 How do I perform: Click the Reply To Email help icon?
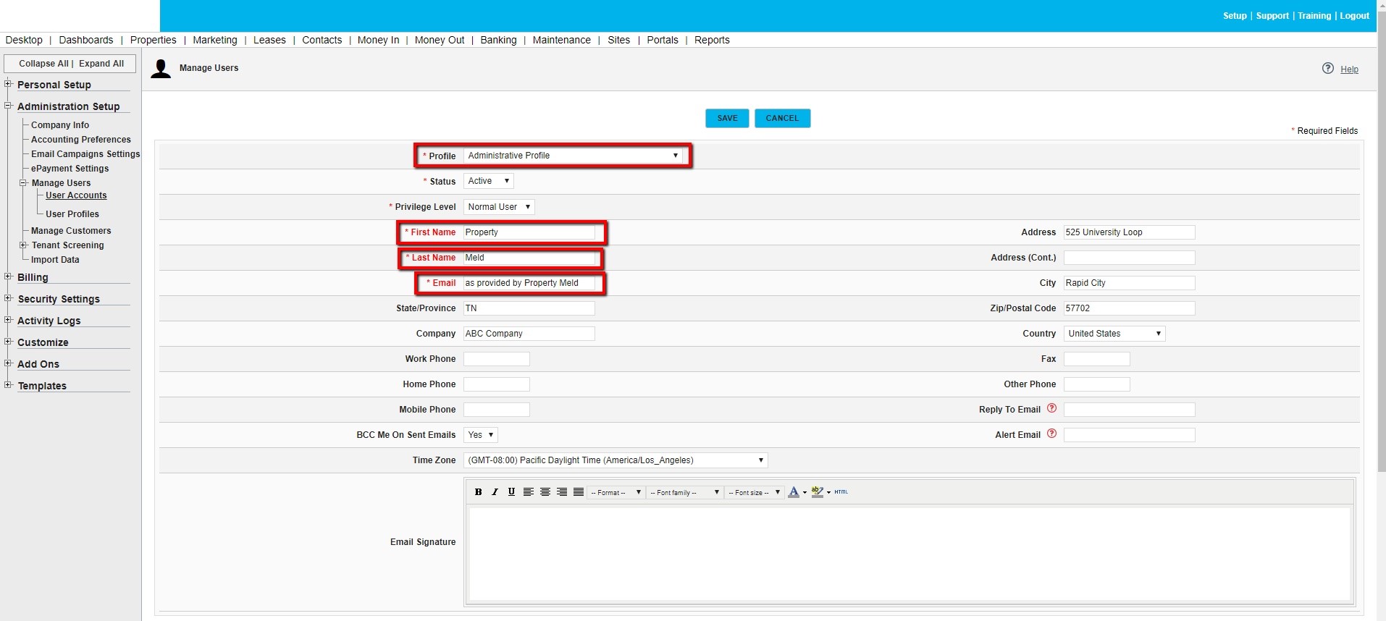pyautogui.click(x=1051, y=409)
